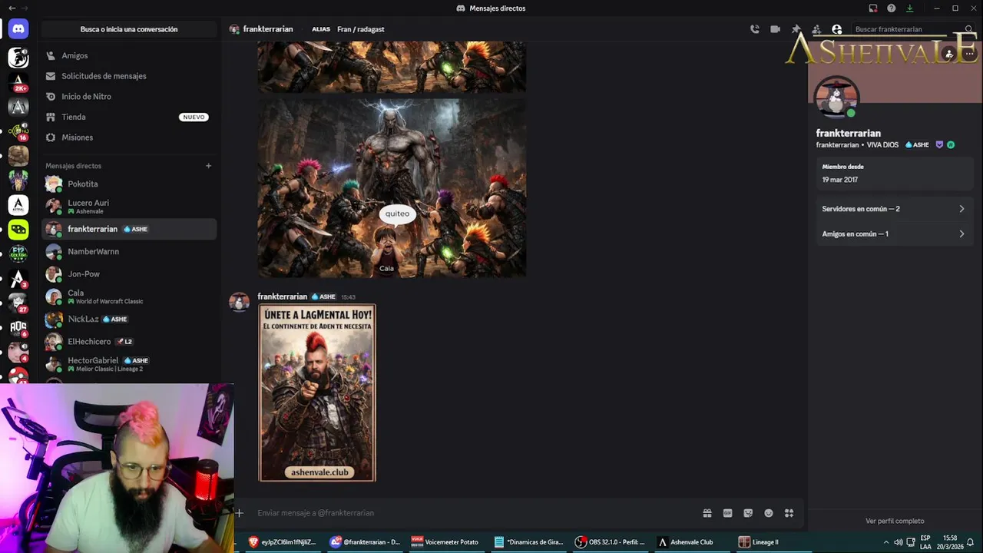Open conversation with Pokotita

point(129,184)
